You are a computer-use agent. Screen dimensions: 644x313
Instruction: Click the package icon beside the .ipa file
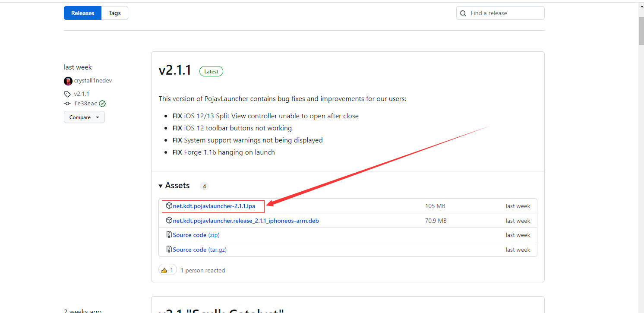(x=169, y=206)
